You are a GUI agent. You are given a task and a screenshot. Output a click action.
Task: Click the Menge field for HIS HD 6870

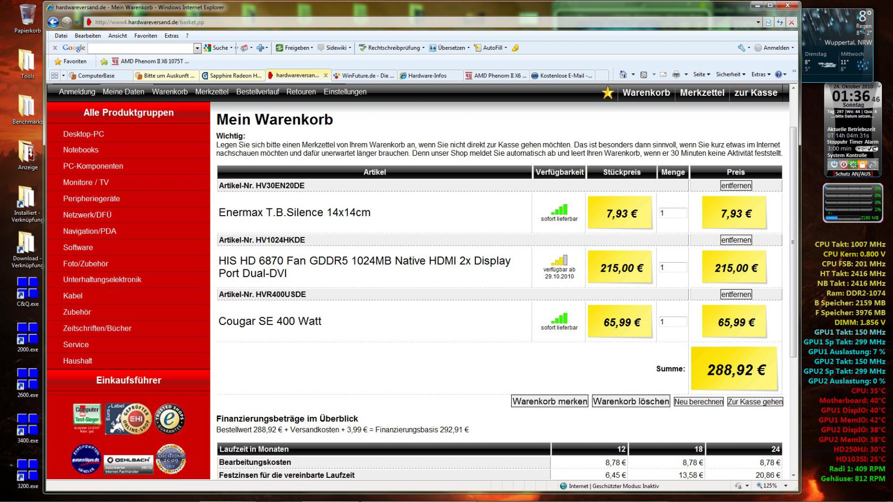[x=673, y=267]
